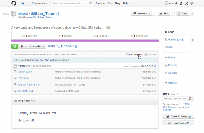204x133 pixels.
Task: Open the Code tab in sidebar
Action: point(178,32)
